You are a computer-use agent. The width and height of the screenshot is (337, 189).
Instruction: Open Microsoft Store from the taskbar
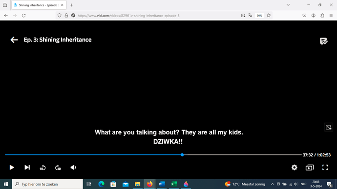pyautogui.click(x=113, y=184)
